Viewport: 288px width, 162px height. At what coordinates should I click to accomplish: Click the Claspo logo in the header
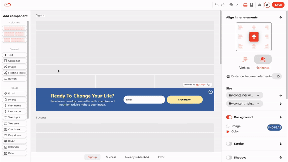coord(8,5)
